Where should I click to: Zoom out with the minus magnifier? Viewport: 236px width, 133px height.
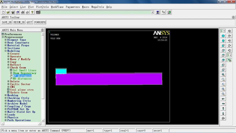(223, 94)
